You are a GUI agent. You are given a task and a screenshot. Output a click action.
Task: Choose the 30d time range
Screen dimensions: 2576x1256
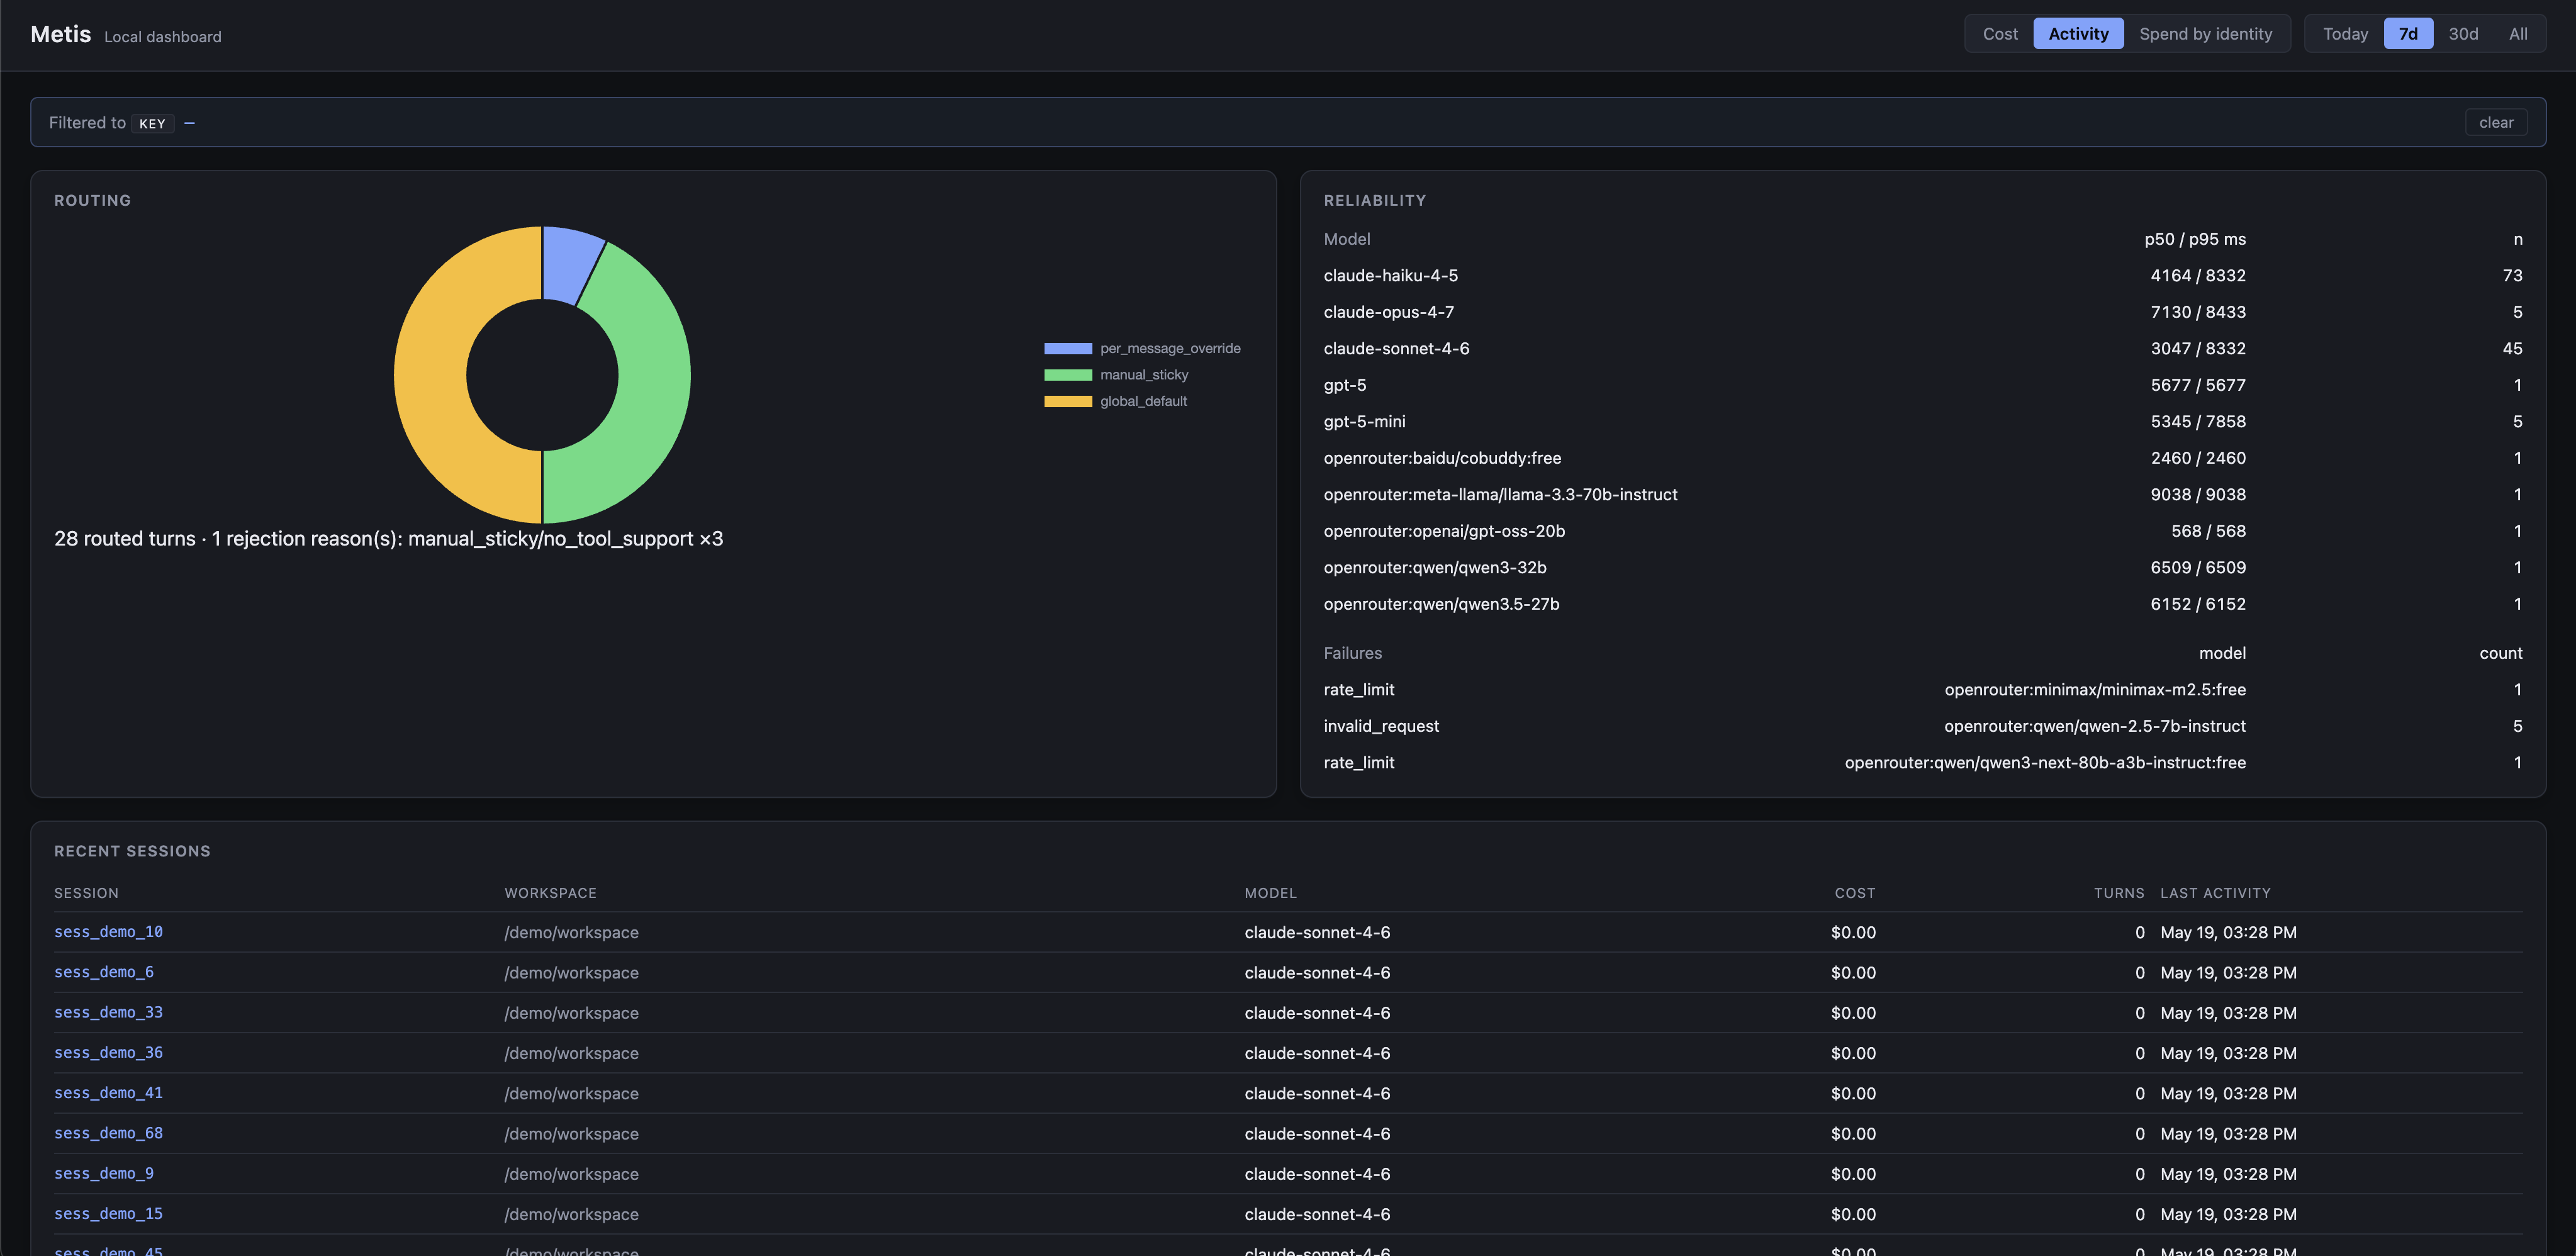2463,34
